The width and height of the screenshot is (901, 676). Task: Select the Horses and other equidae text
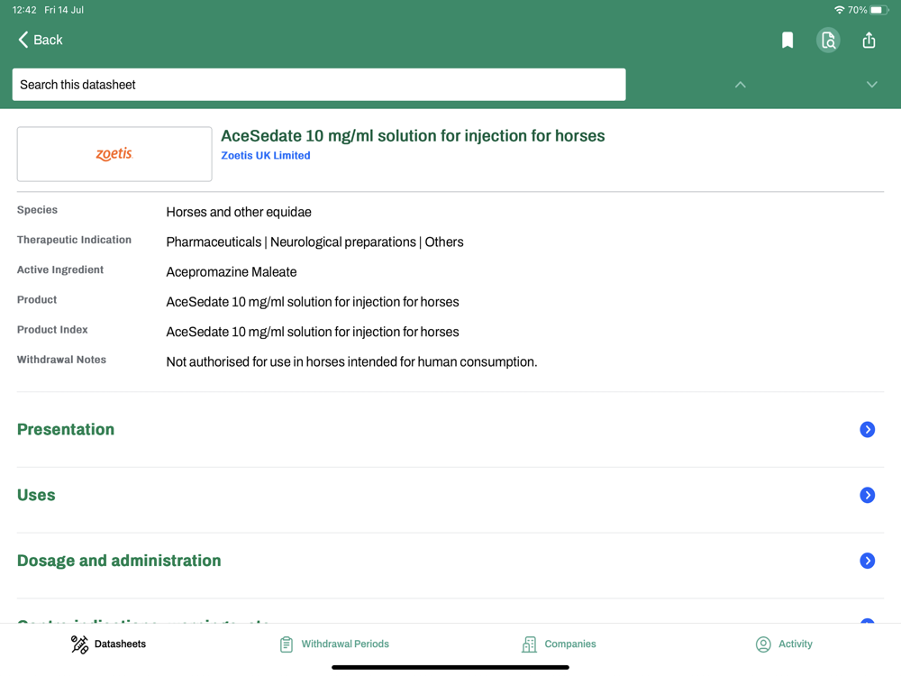click(x=239, y=212)
